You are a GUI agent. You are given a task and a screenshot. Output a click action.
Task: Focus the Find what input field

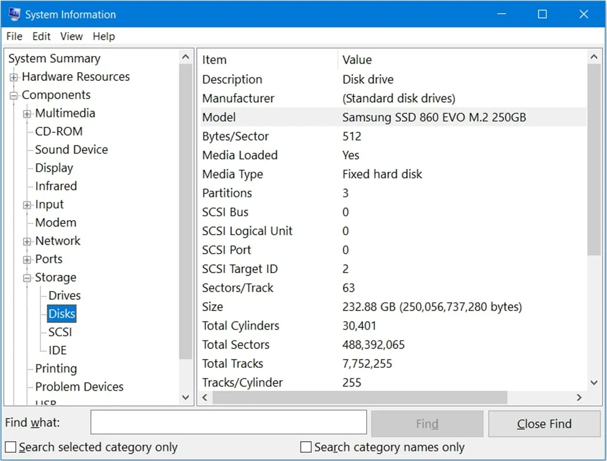click(x=228, y=422)
